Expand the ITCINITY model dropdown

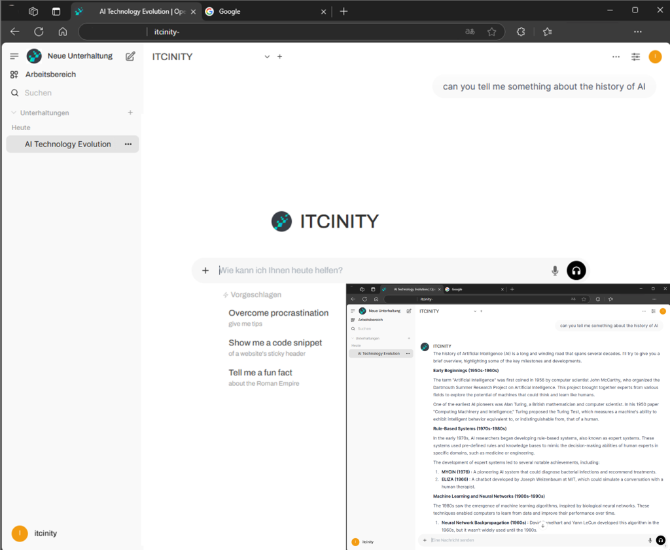pyautogui.click(x=267, y=57)
